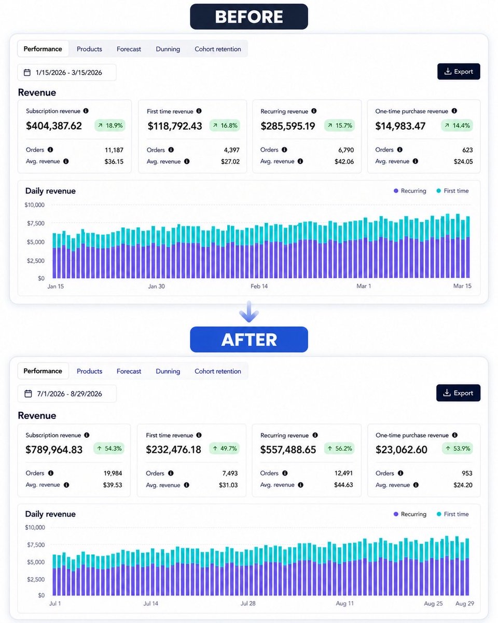Viewport: 498px width, 623px height.
Task: Click the 56.2% growth badge on Recurring revenue
Action: (339, 449)
